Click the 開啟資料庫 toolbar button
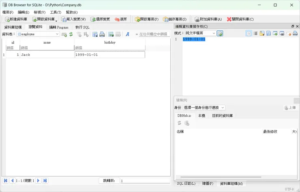 tap(43, 19)
